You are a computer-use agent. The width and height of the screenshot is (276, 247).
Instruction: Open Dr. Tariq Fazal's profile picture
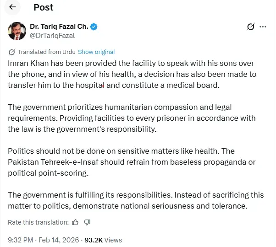[x=17, y=31]
